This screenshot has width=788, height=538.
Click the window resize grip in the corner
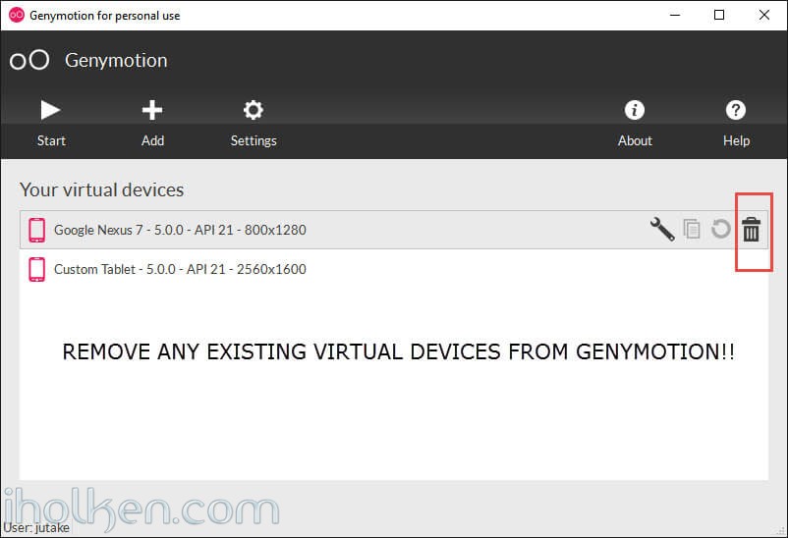click(780, 531)
